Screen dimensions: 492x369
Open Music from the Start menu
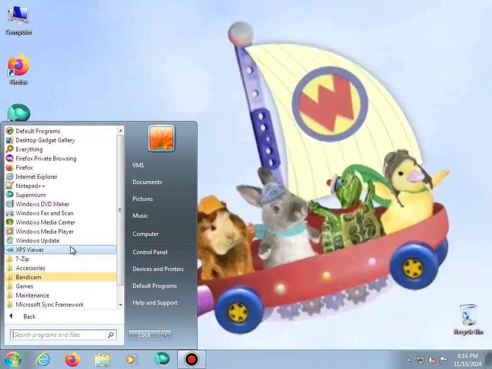[140, 216]
